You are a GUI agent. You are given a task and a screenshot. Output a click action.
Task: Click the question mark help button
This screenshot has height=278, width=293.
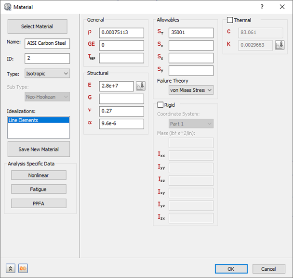(x=262, y=7)
